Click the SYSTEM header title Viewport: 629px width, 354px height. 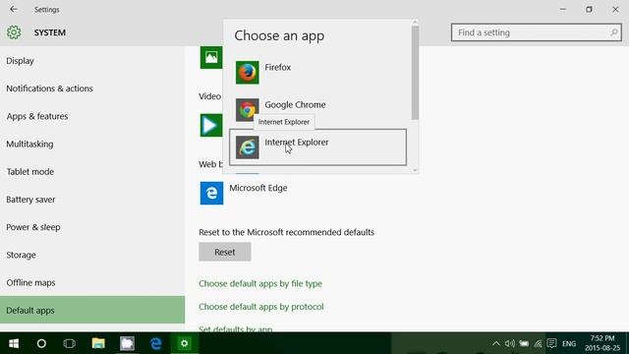[50, 32]
